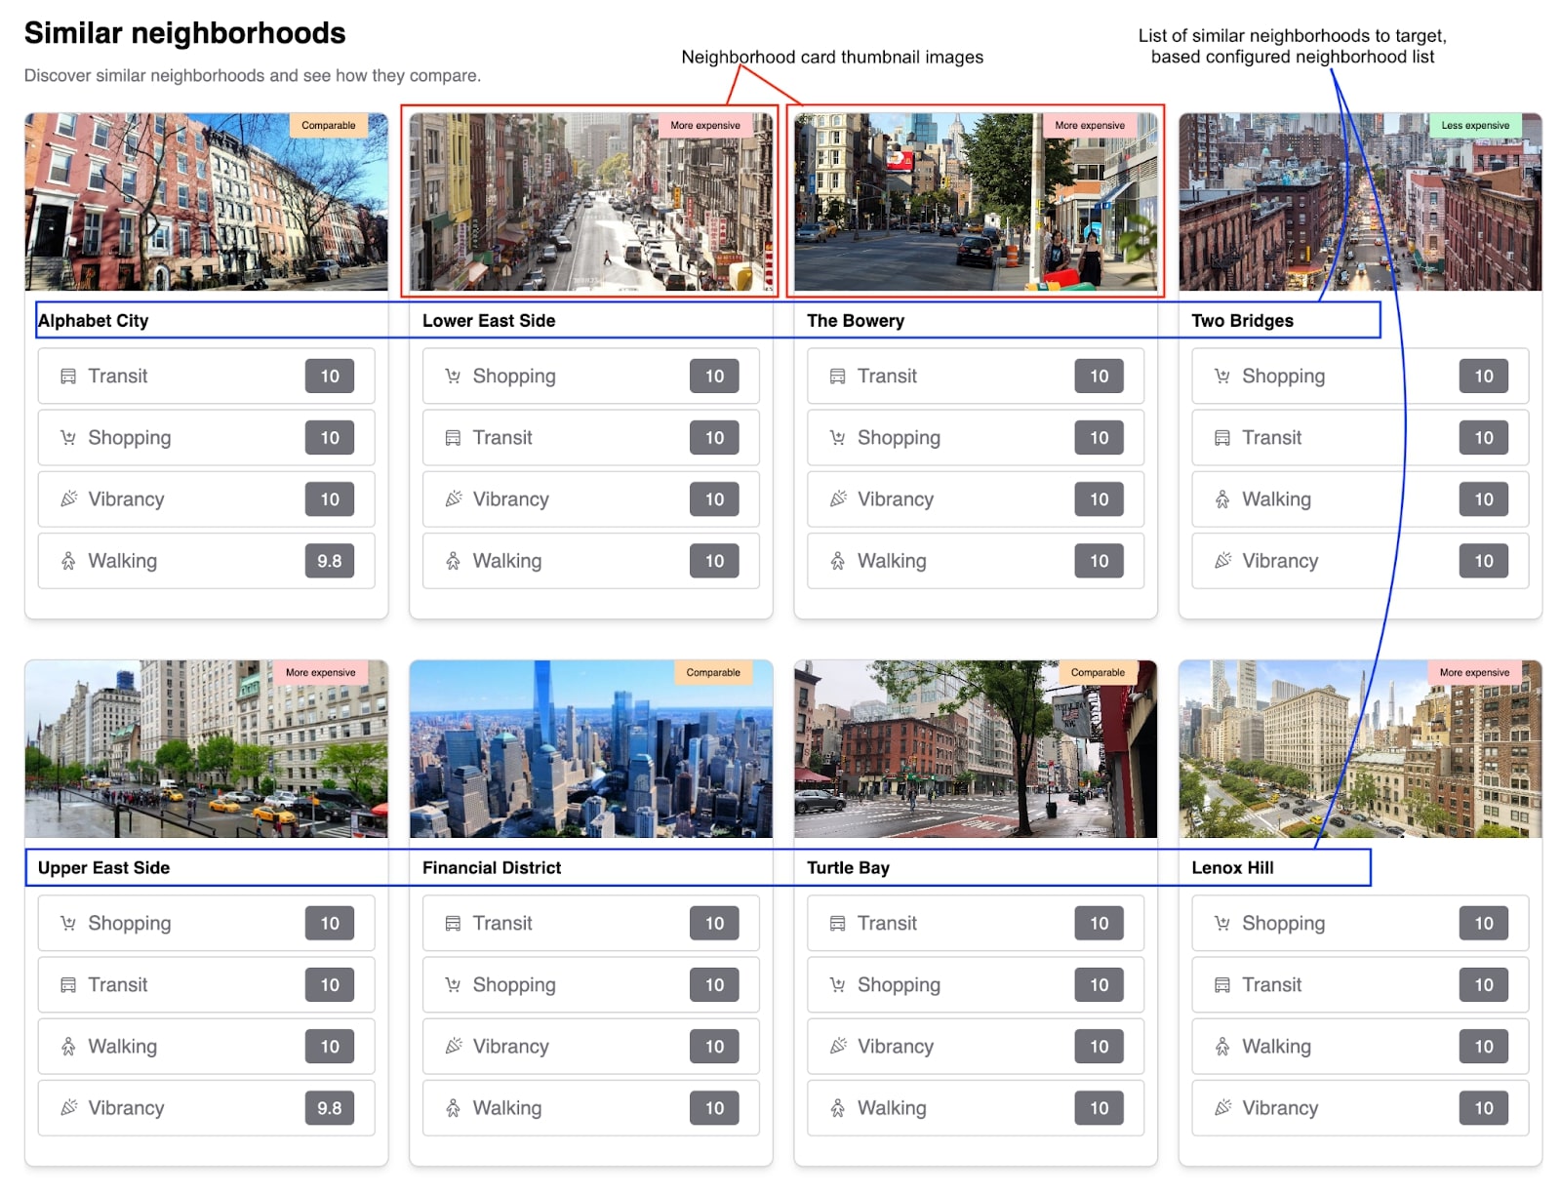Open the Alphabet City thumbnail image
Screen dimensions: 1561x1193
206,202
